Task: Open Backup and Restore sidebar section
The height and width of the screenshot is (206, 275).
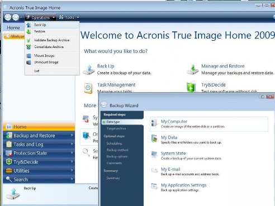Action: pyautogui.click(x=39, y=136)
